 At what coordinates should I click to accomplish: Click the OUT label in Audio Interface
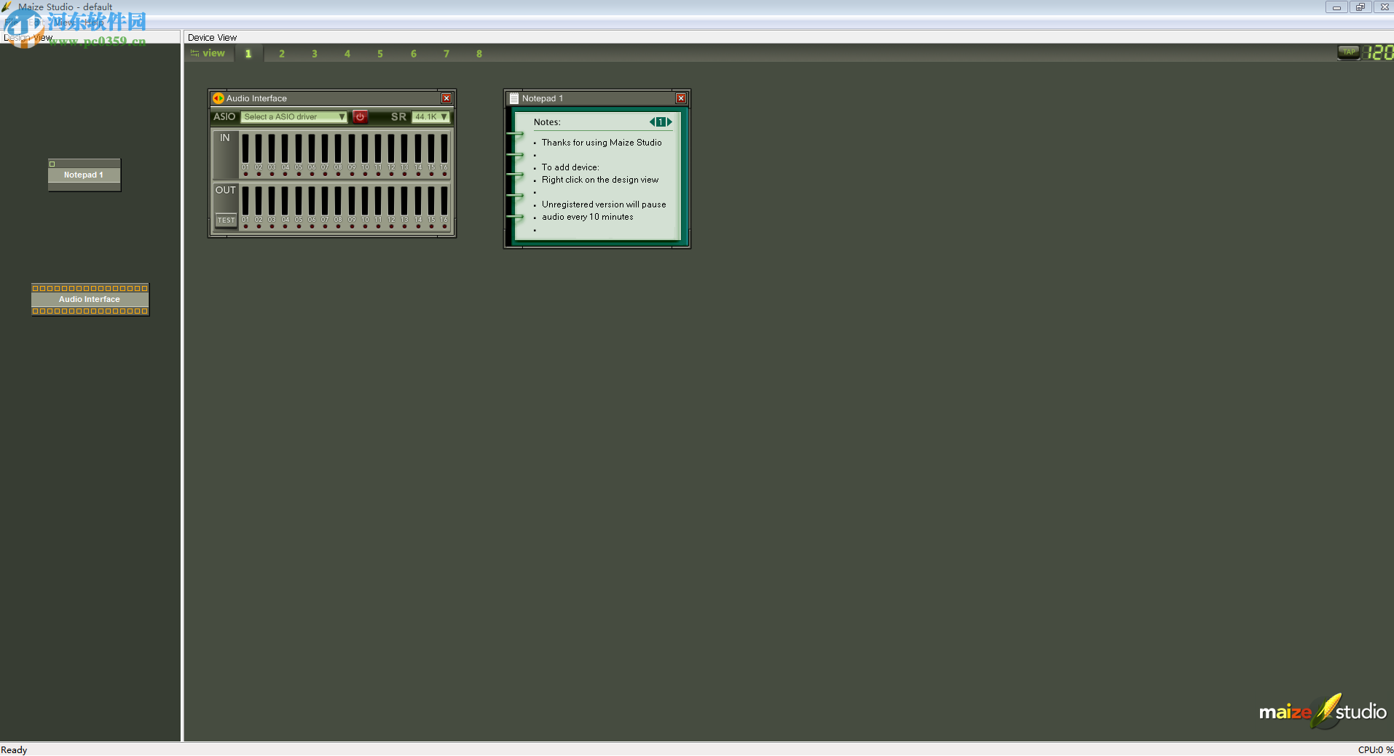click(226, 190)
